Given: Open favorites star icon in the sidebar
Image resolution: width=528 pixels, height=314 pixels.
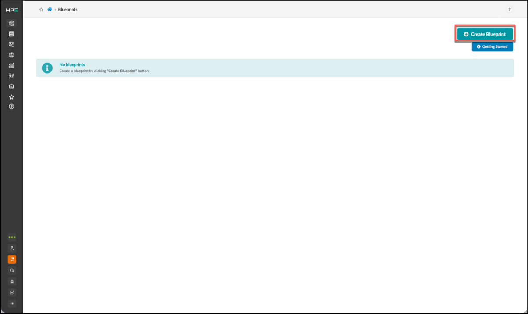Looking at the screenshot, I should click(x=12, y=97).
